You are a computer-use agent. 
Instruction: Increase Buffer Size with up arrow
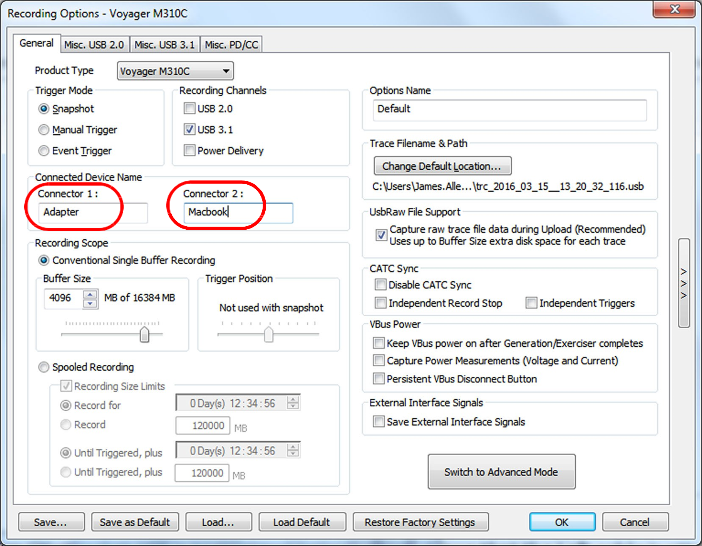pos(90,294)
